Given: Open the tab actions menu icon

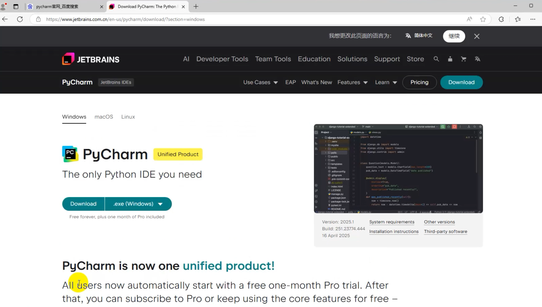Looking at the screenshot, I should (16, 7).
